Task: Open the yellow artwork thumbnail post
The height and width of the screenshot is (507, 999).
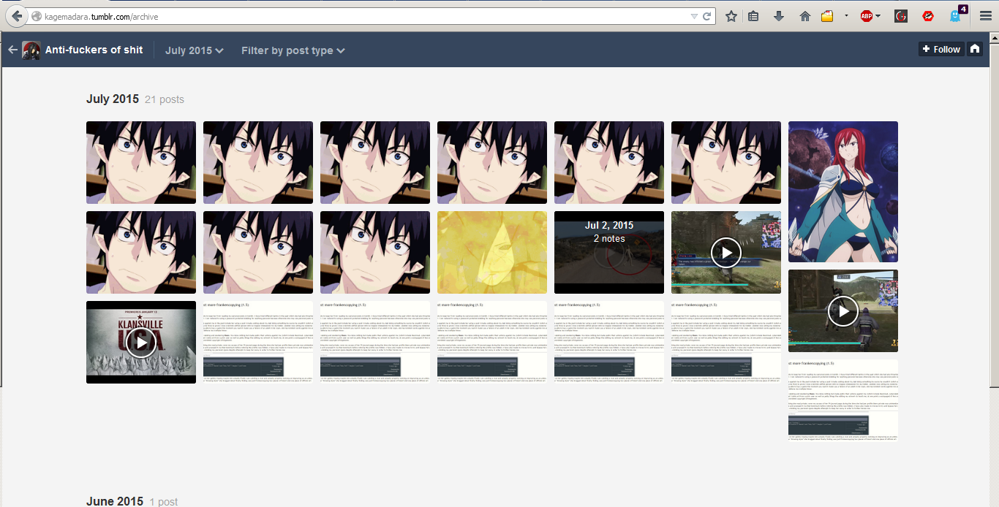Action: 491,252
